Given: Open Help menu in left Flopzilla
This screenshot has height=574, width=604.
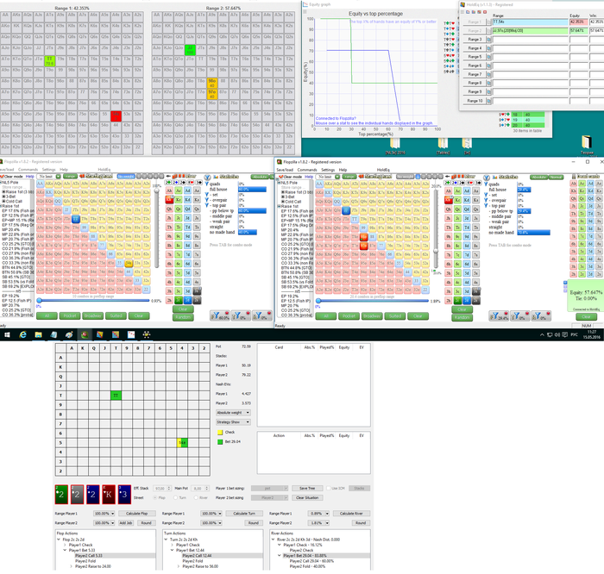Looking at the screenshot, I should 64,169.
